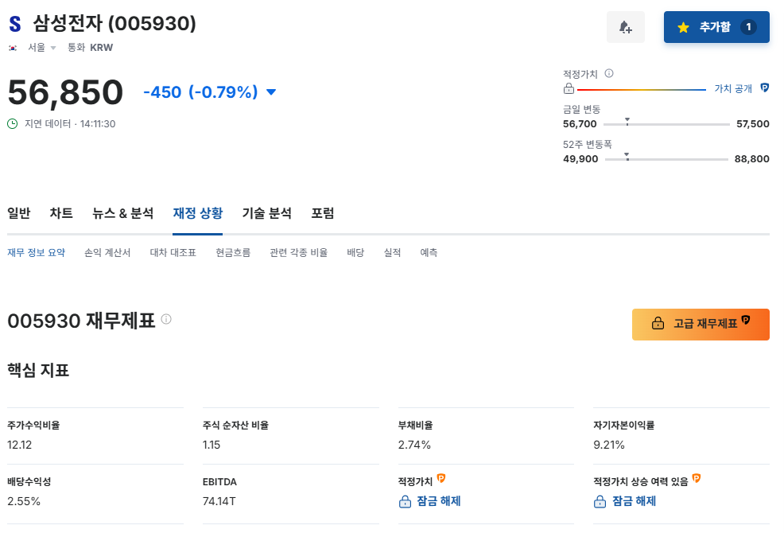Click the 52주 변동폭 range marker
The image size is (784, 533).
(x=627, y=157)
